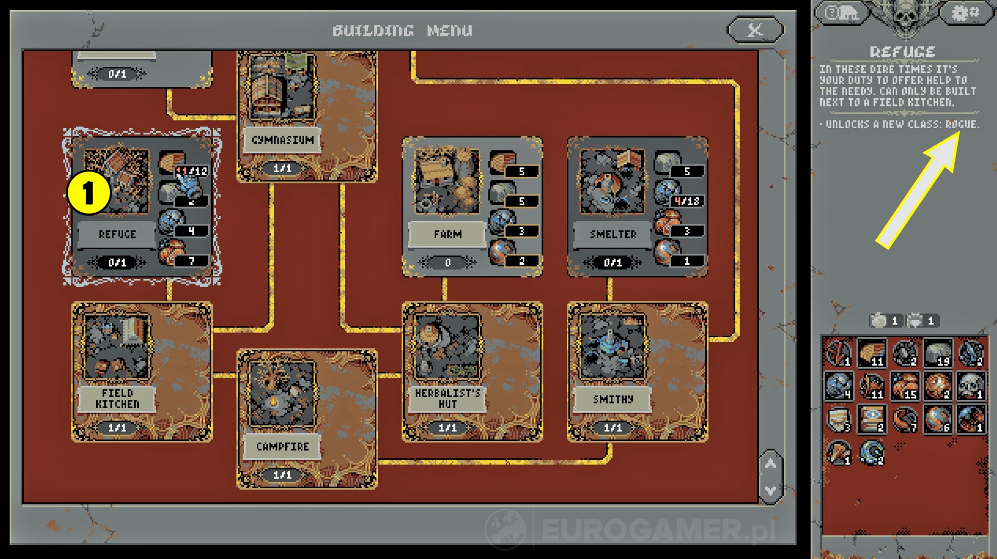Image resolution: width=997 pixels, height=559 pixels.
Task: Select the Gymnasium building
Action: pyautogui.click(x=307, y=115)
